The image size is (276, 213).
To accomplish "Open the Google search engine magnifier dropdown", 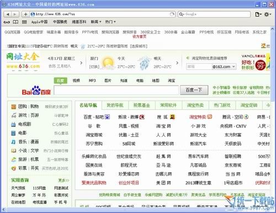I will coord(182,14).
